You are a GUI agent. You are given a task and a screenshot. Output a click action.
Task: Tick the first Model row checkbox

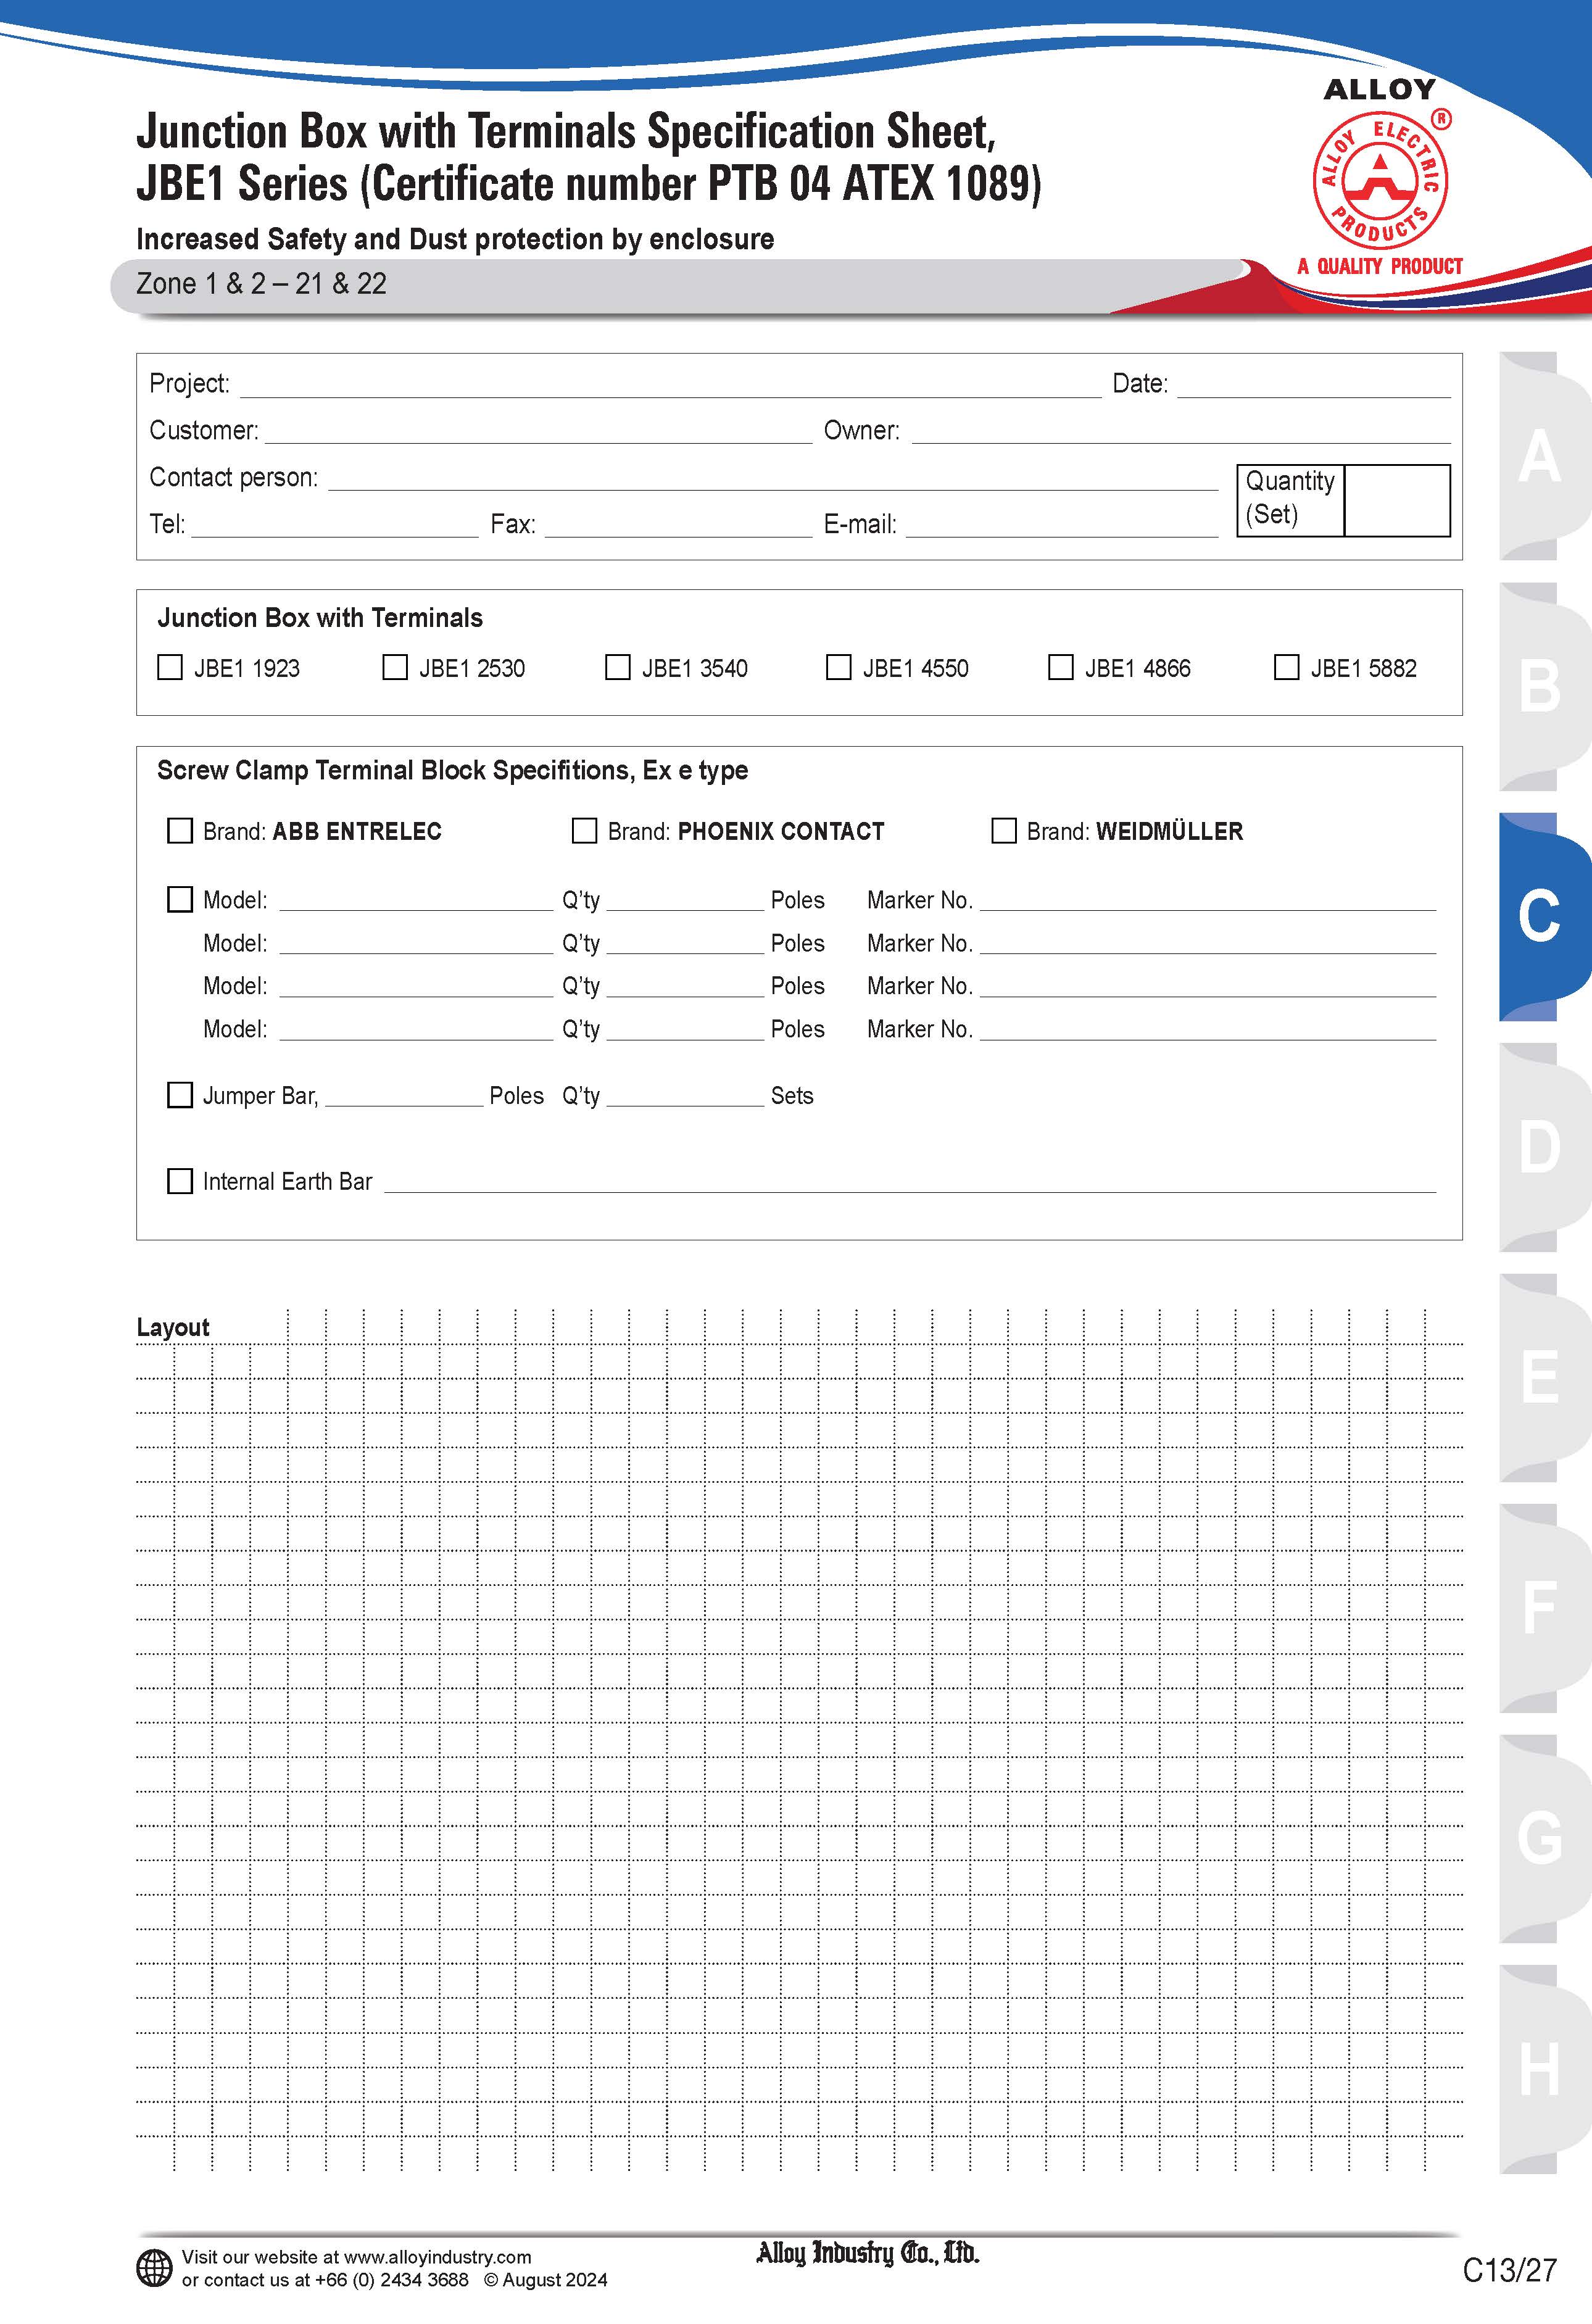(x=180, y=899)
